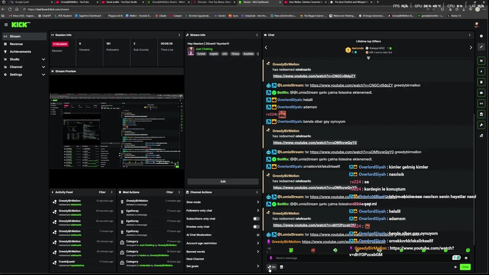This screenshot has width=489, height=275.
Task: Toggle Subscribers-only chat switch
Action: [x=256, y=218]
